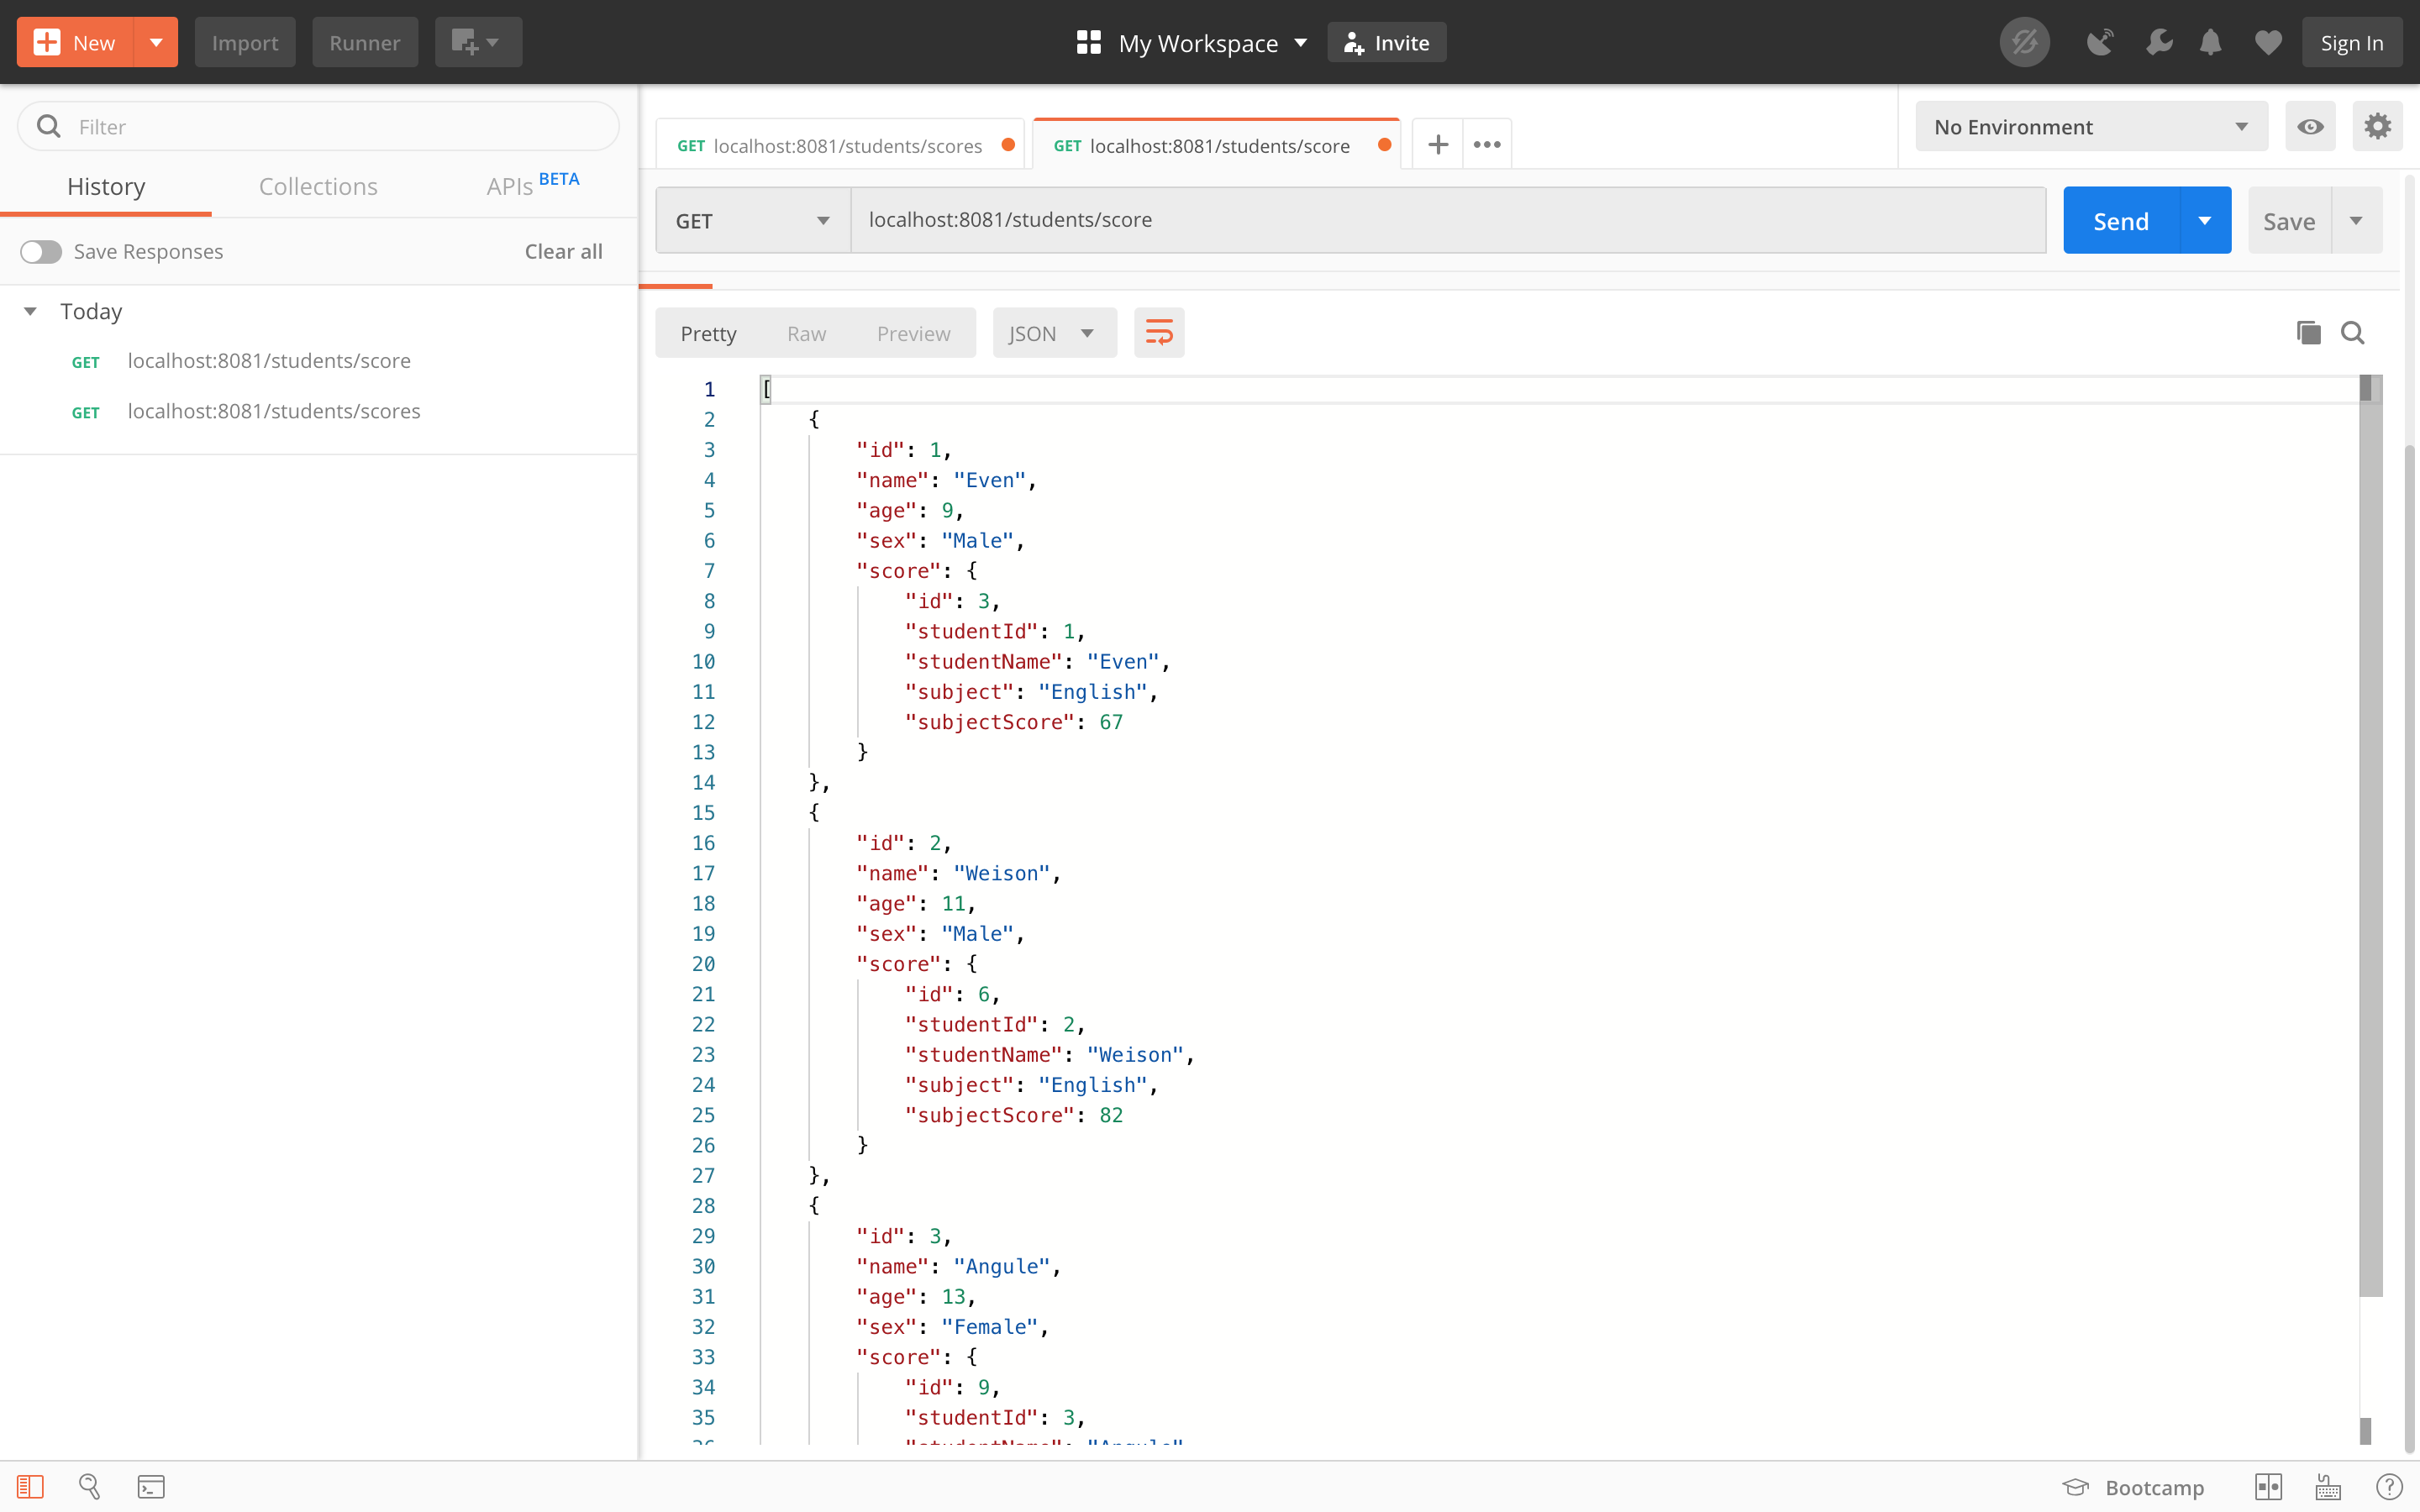Open the manage environments gear icon
The width and height of the screenshot is (2420, 1512).
(x=2377, y=126)
